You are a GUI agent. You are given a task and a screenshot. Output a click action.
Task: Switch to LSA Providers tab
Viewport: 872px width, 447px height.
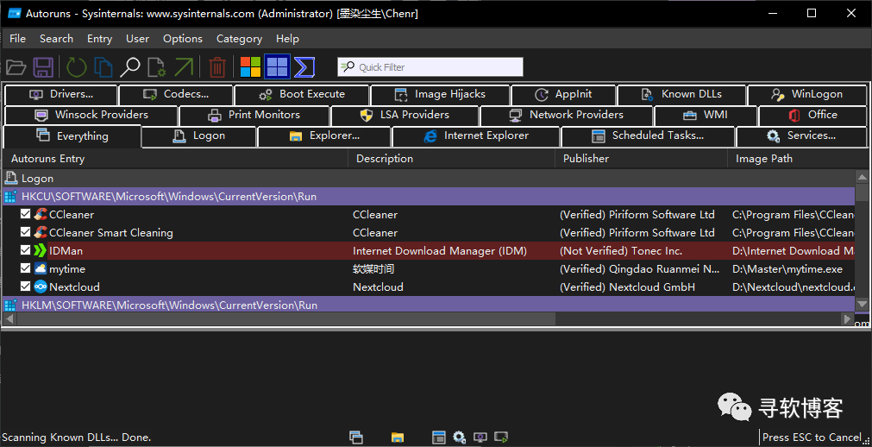click(x=405, y=116)
